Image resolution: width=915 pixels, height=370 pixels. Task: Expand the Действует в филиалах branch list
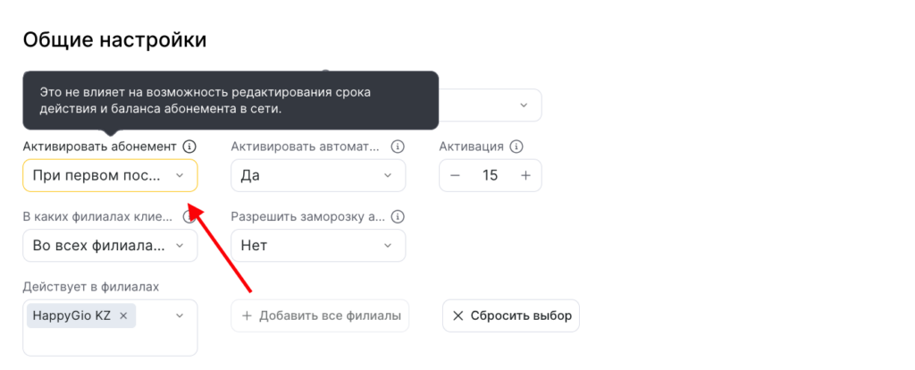coord(179,315)
